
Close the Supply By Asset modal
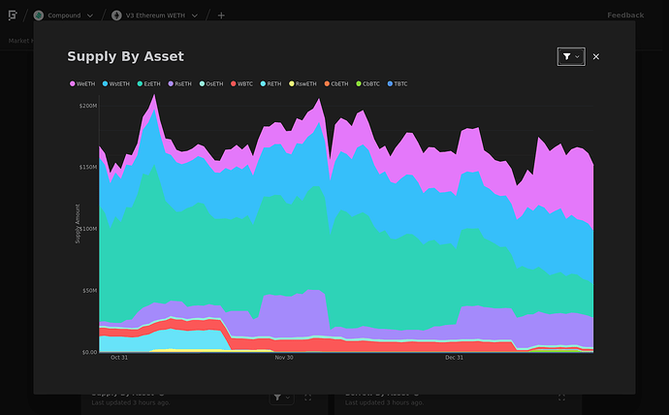point(596,57)
